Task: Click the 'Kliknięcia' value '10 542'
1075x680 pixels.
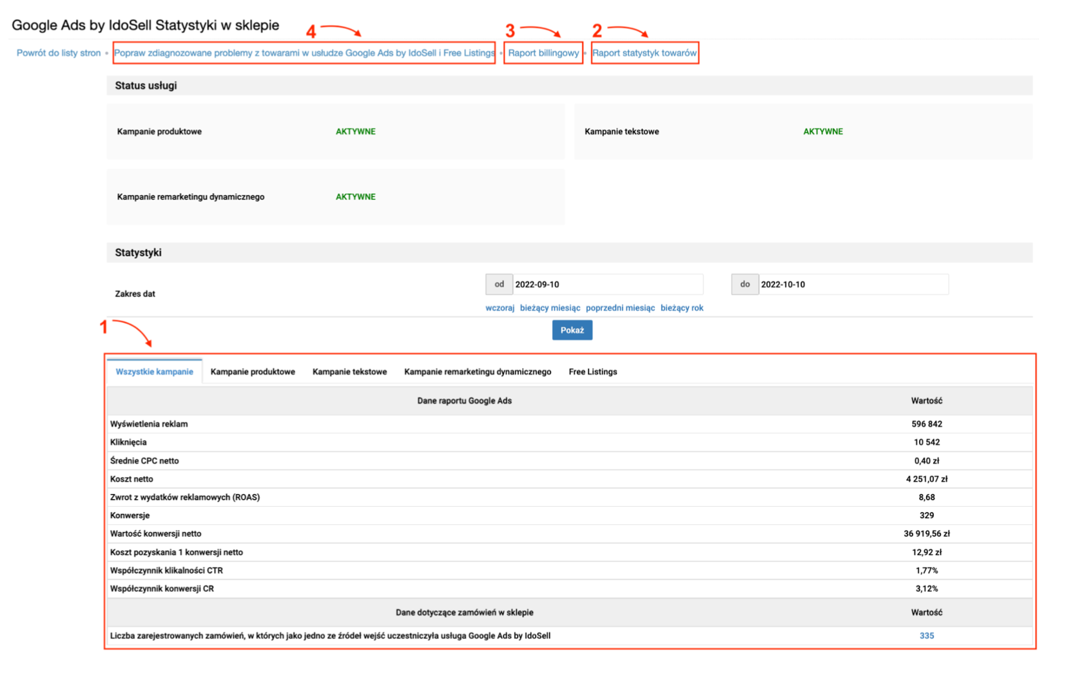Action: click(x=927, y=442)
